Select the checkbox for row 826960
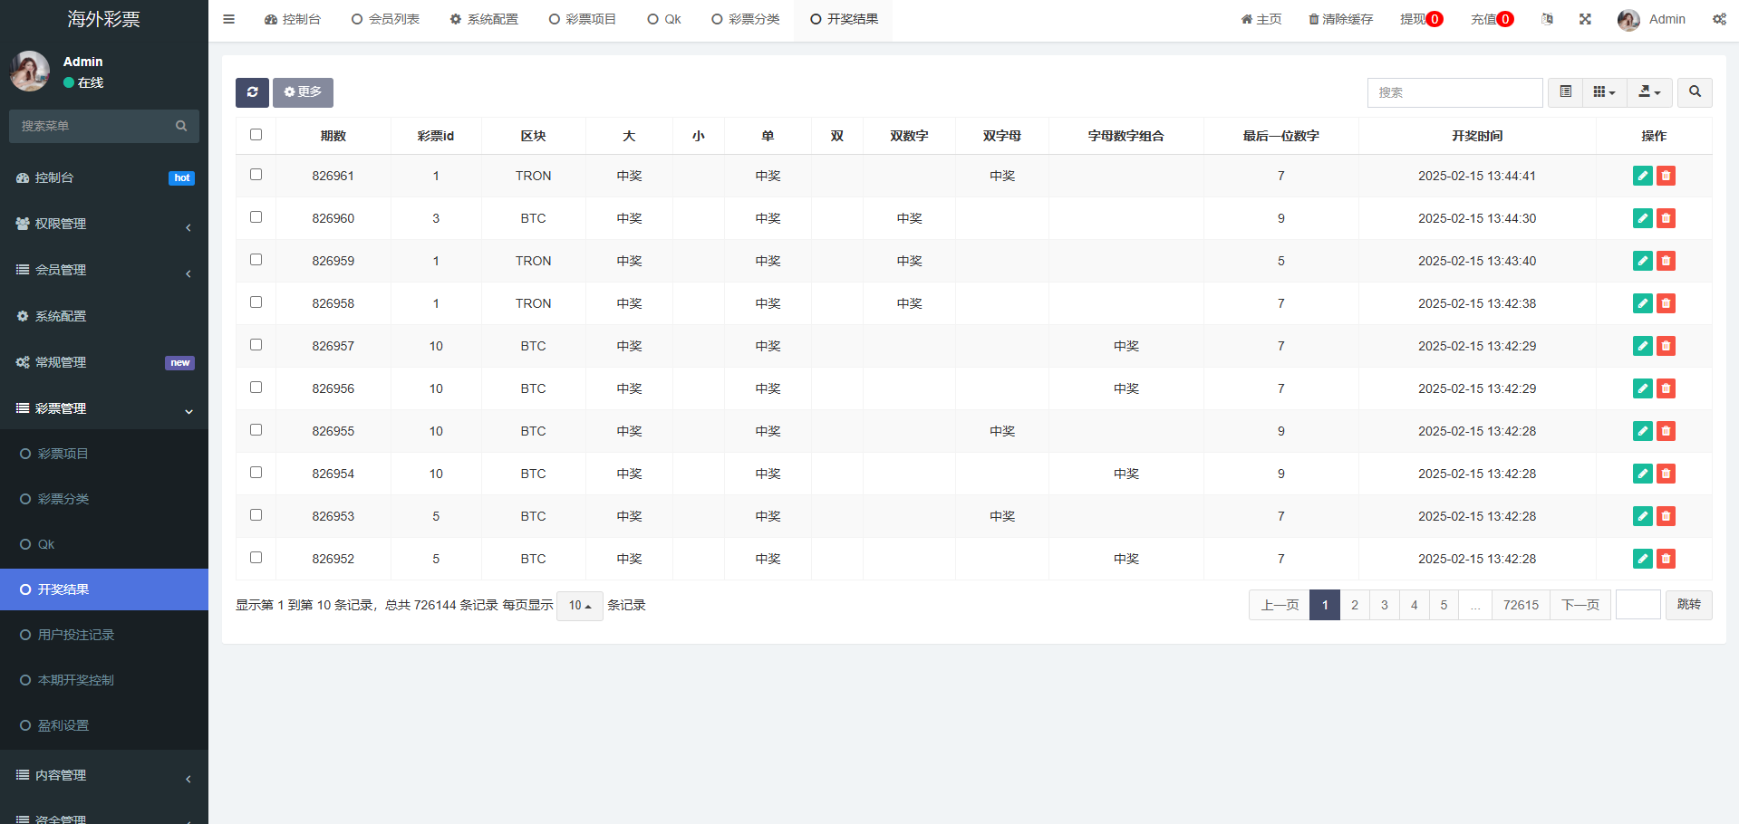1739x824 pixels. (256, 217)
